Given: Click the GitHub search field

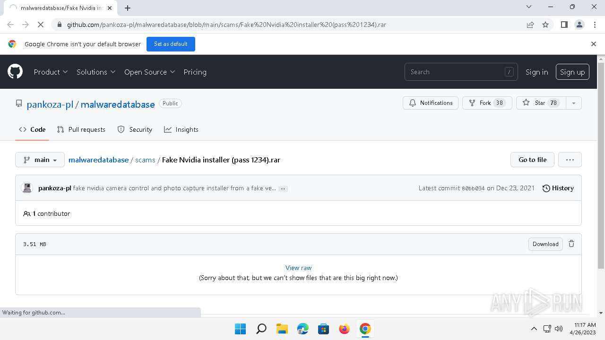Looking at the screenshot, I should coord(461,72).
